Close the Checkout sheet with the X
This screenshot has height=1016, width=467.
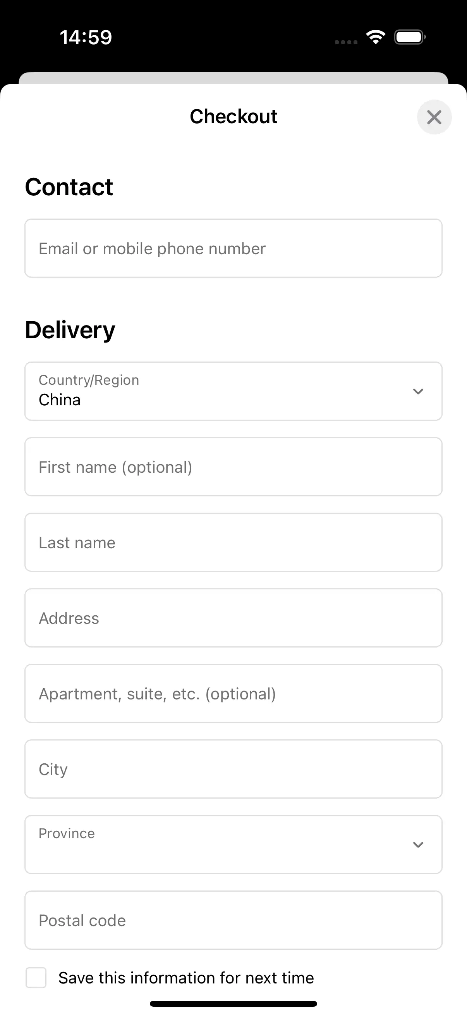pyautogui.click(x=434, y=117)
